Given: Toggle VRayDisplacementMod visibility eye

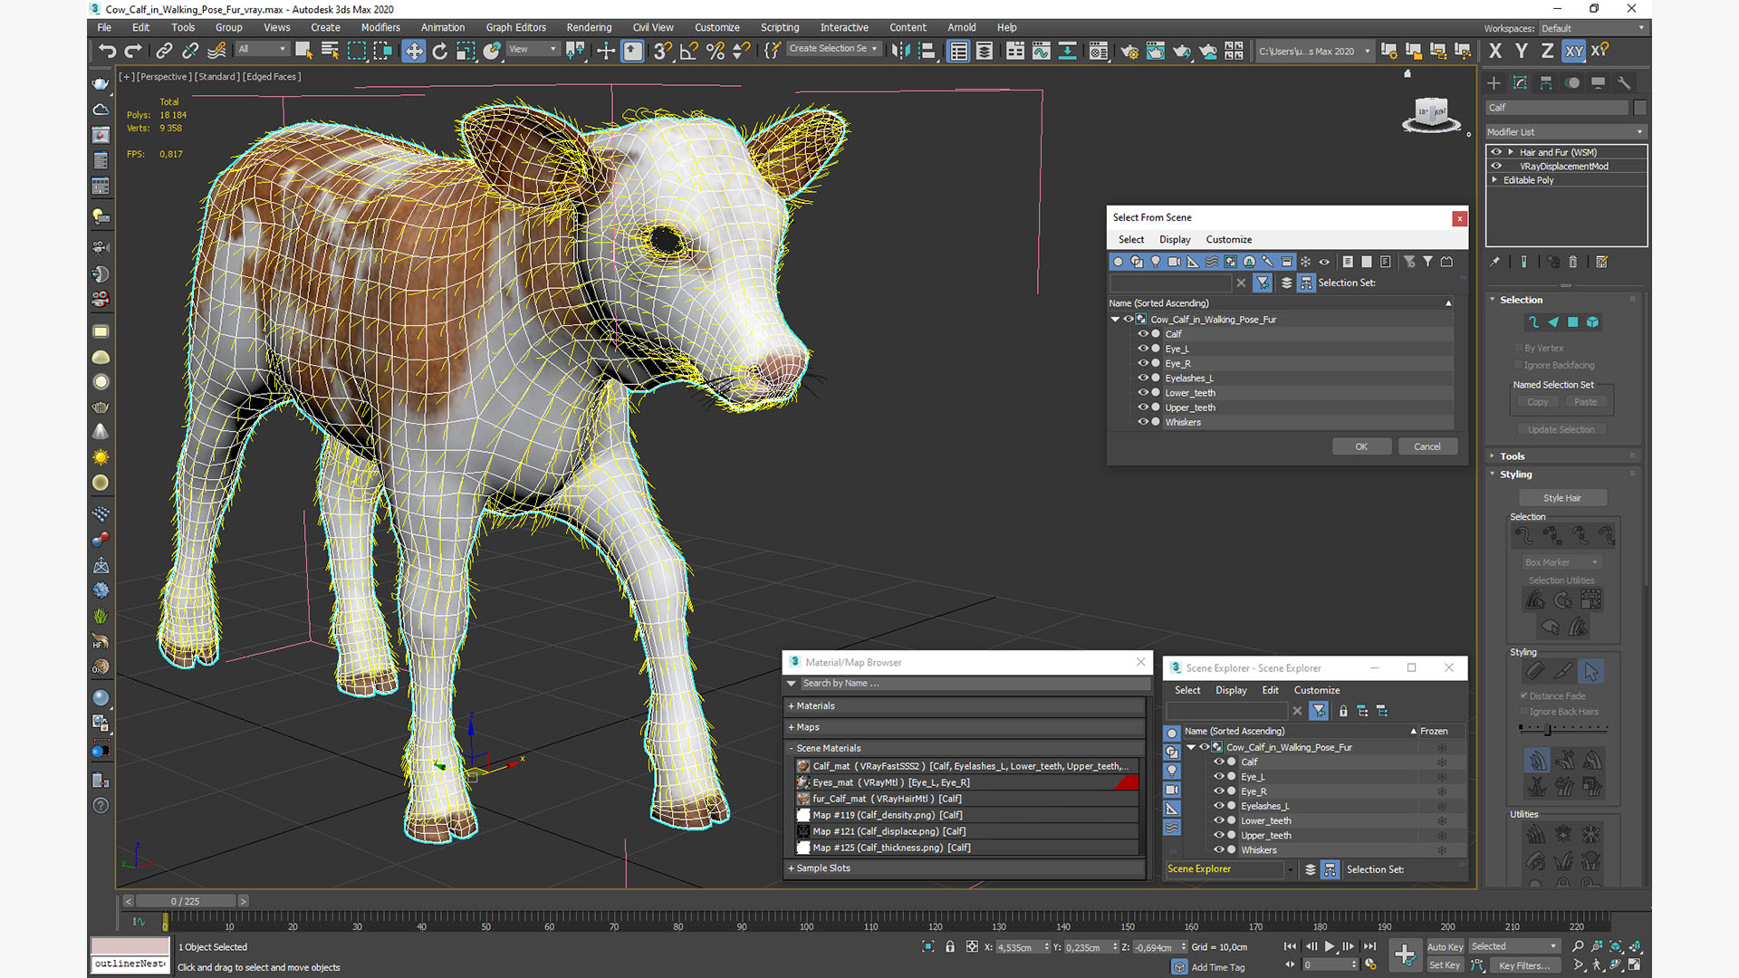Looking at the screenshot, I should tap(1496, 166).
